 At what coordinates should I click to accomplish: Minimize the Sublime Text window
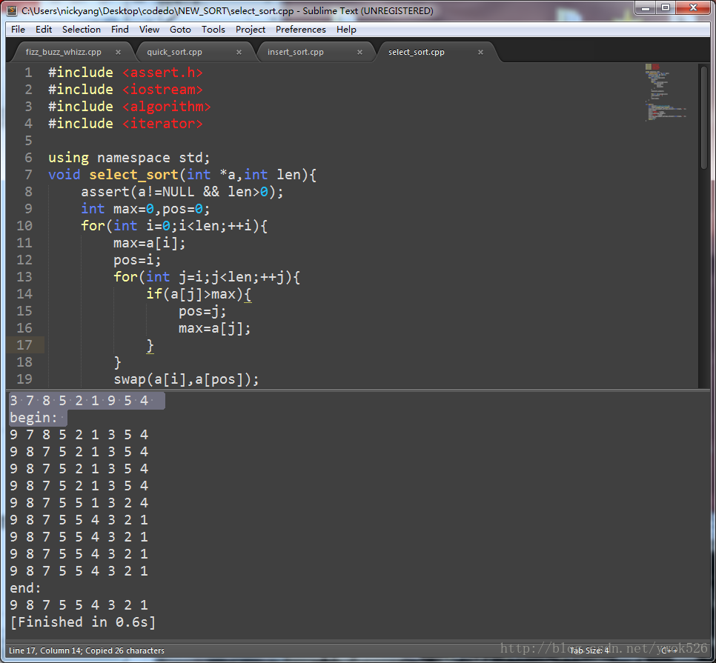pos(646,7)
